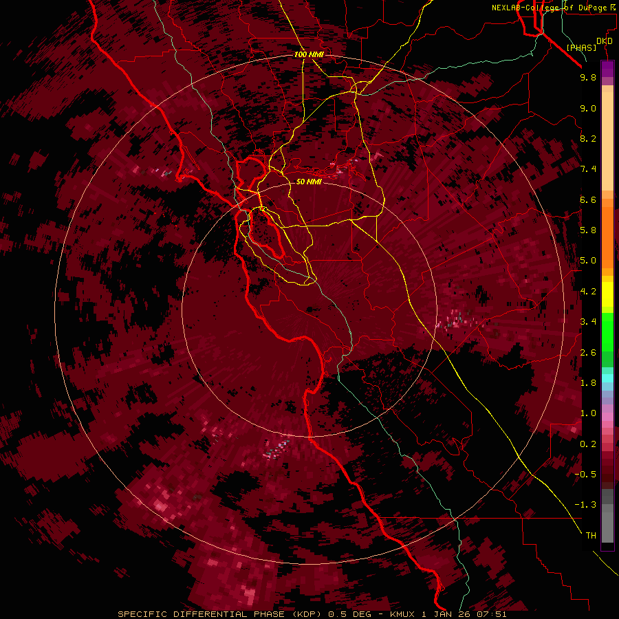Click the bright yellow segment of the color bar

click(x=607, y=294)
